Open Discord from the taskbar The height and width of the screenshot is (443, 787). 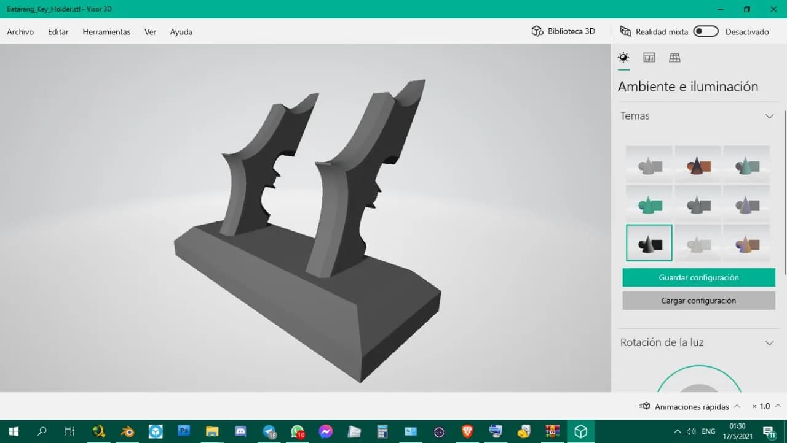(x=240, y=431)
